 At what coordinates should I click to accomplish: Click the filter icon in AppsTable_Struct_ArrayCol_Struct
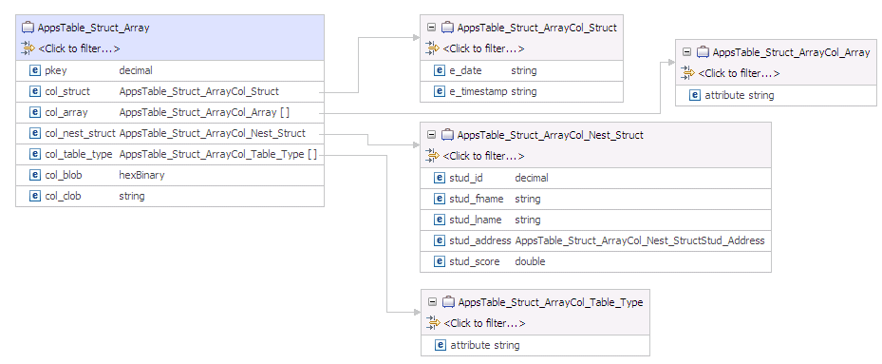(x=433, y=48)
